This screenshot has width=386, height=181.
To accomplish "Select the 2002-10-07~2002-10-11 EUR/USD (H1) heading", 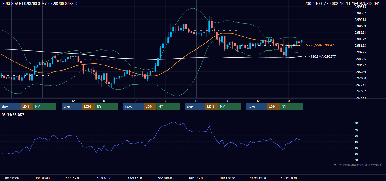I will [x=343, y=4].
